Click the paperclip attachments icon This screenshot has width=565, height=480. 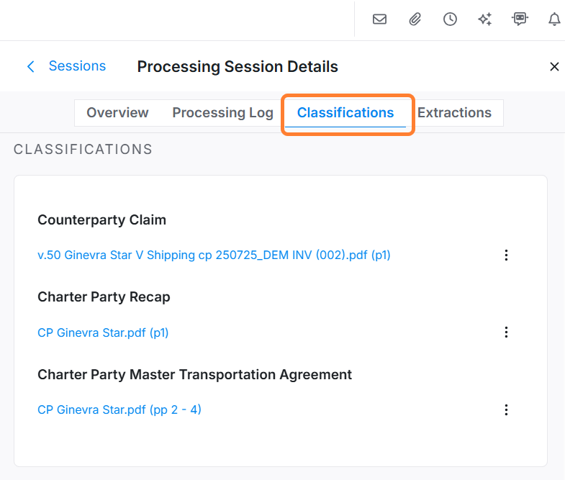(415, 19)
